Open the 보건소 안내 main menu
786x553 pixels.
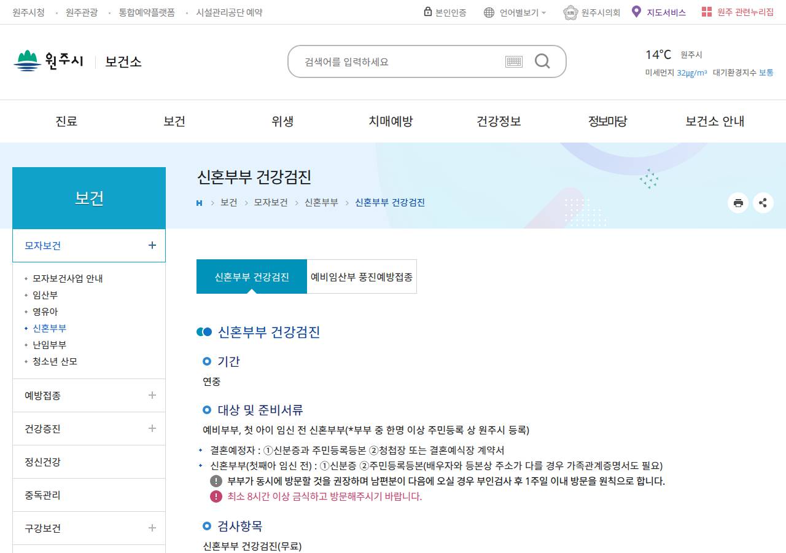[x=715, y=121]
